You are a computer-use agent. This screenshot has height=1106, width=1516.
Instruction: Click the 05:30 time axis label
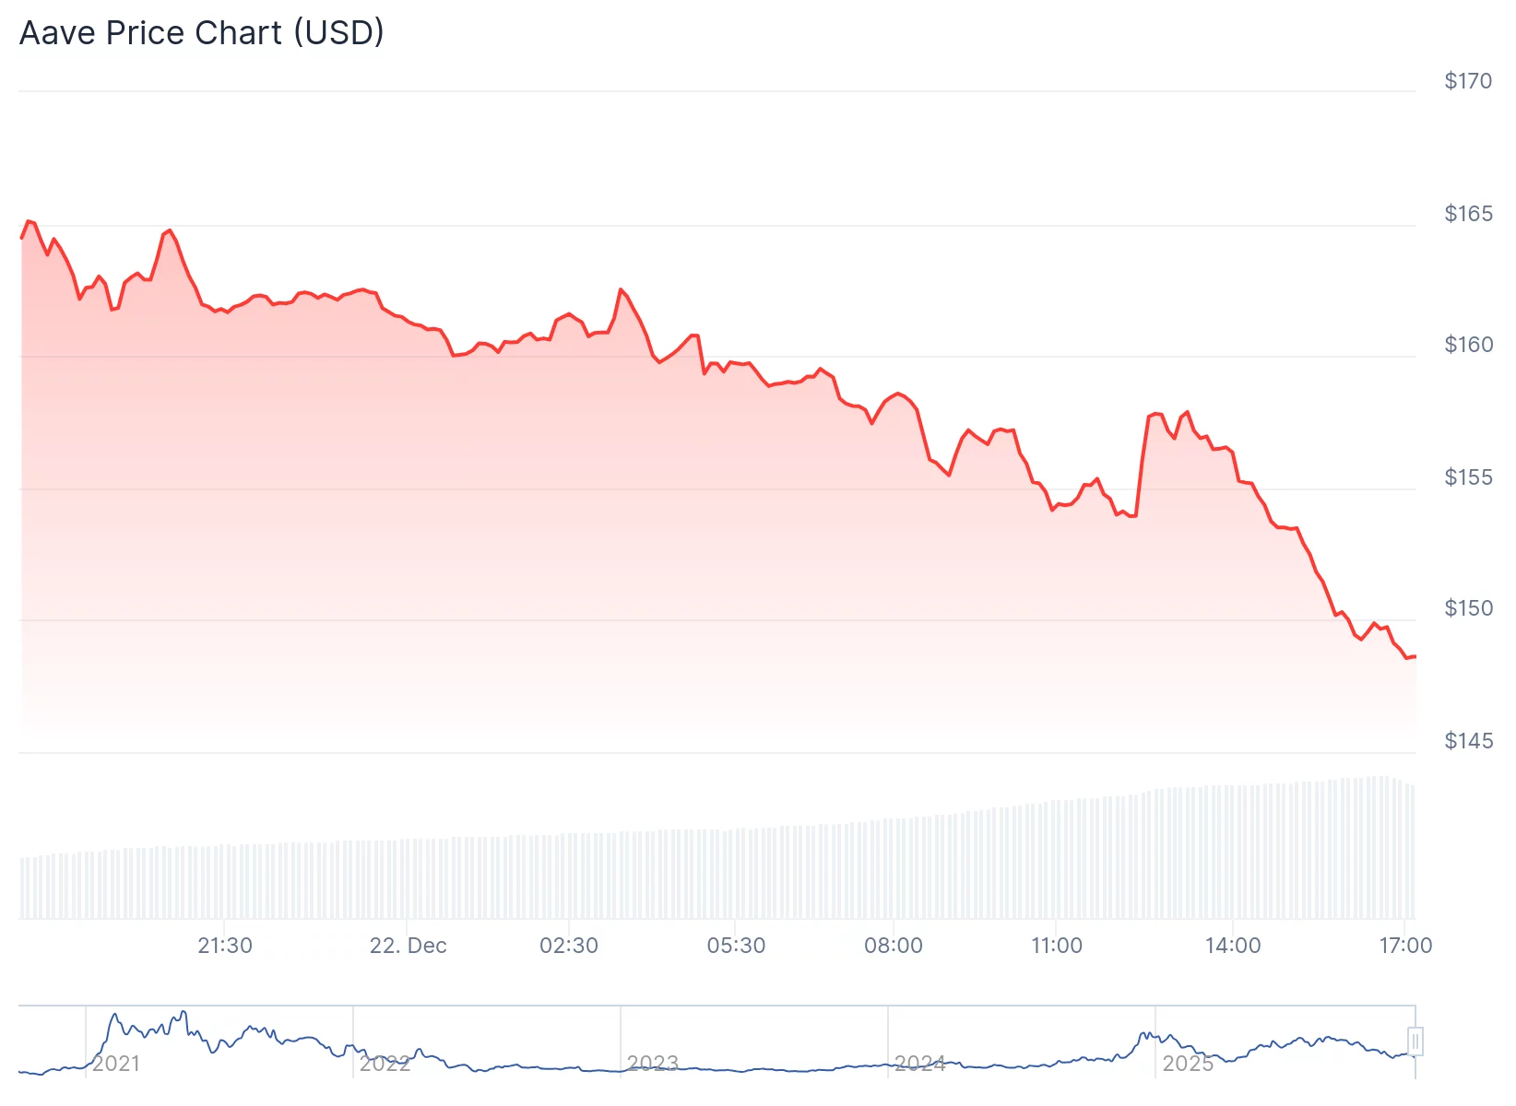(736, 946)
